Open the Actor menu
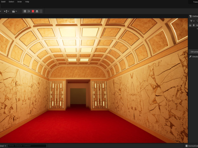The height and width of the screenshot is (148, 198). (x=19, y=2)
